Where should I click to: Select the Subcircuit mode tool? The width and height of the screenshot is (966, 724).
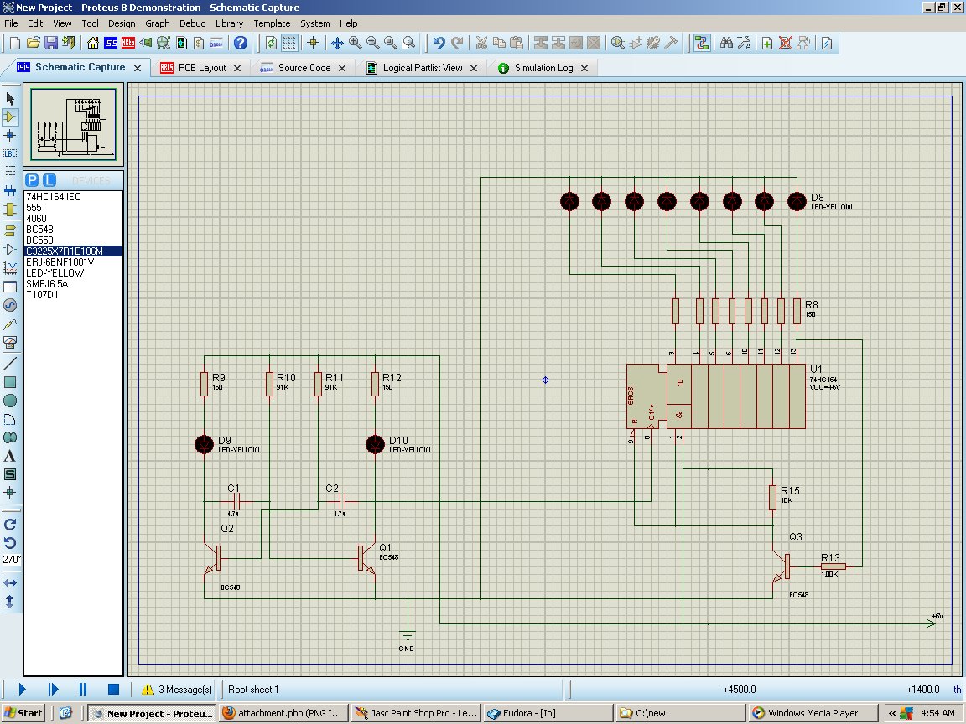tap(10, 210)
